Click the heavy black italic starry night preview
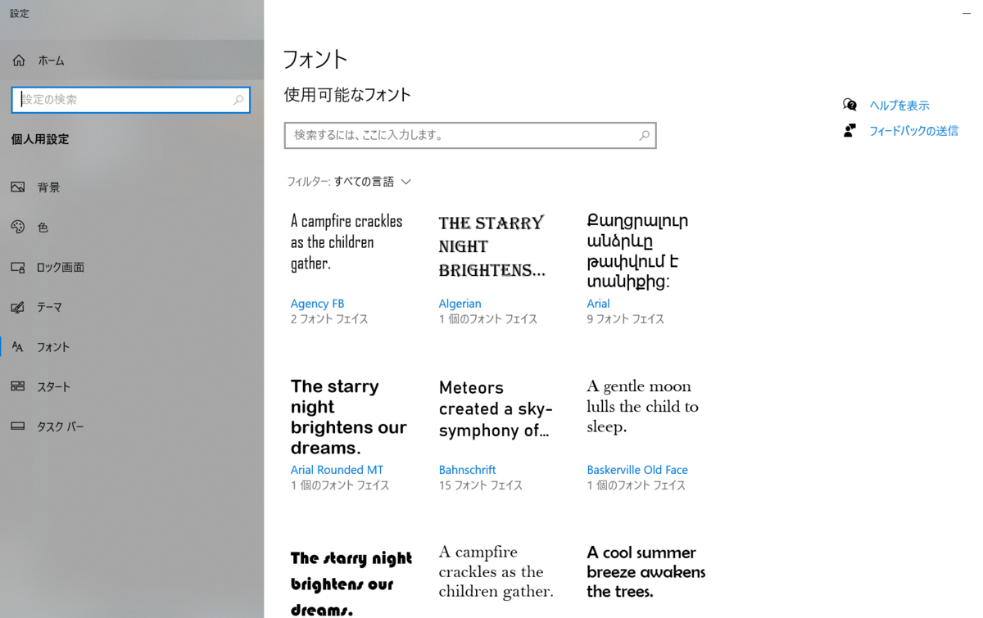This screenshot has height=618, width=983. pos(351,584)
